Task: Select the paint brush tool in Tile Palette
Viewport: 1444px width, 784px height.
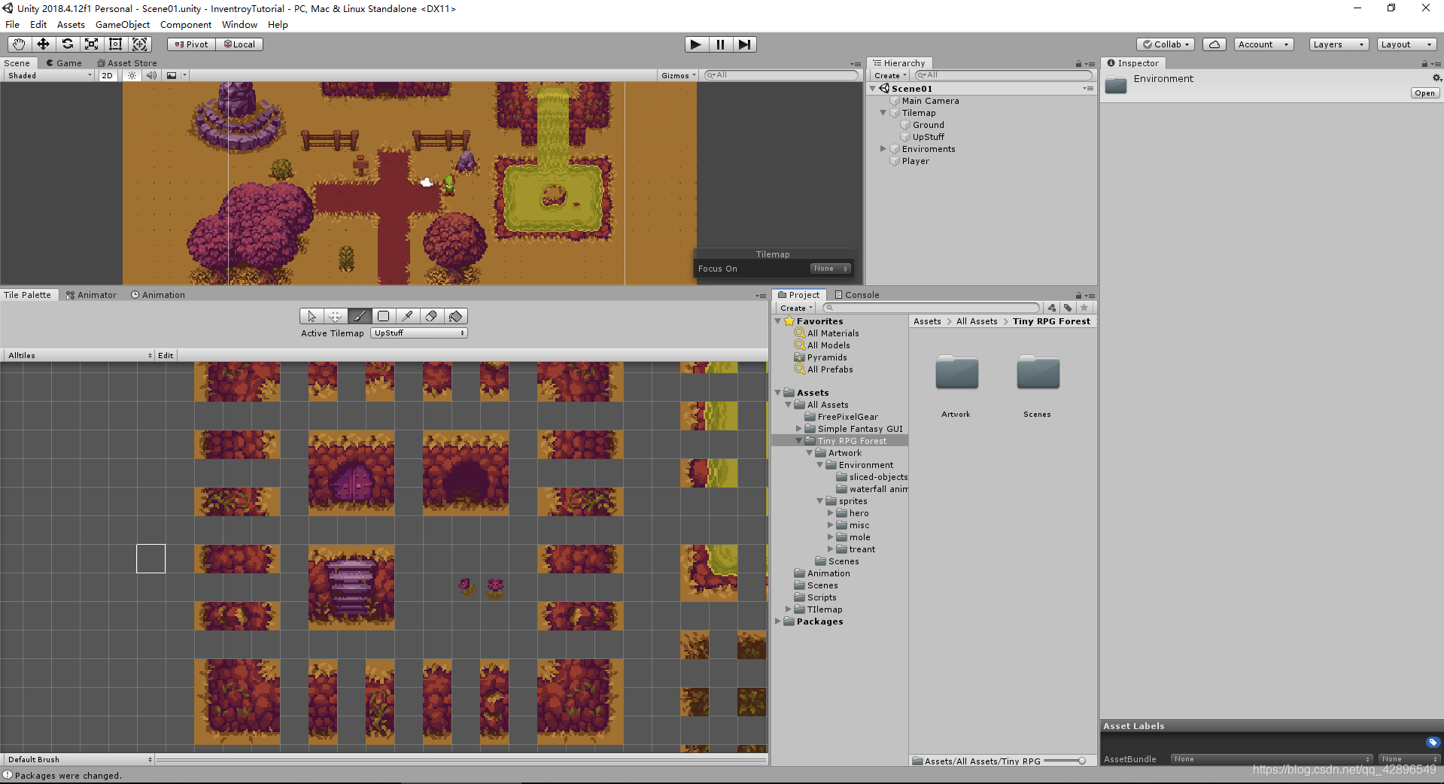Action: click(x=360, y=316)
